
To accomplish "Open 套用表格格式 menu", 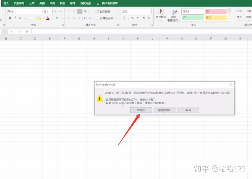I will coord(174,15).
